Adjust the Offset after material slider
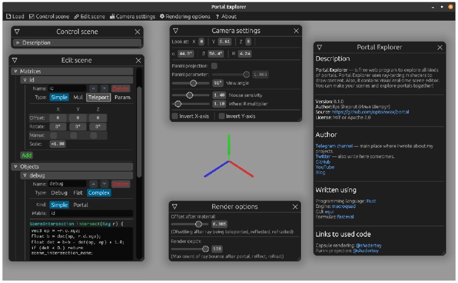This screenshot has height=283, width=458. point(190,224)
